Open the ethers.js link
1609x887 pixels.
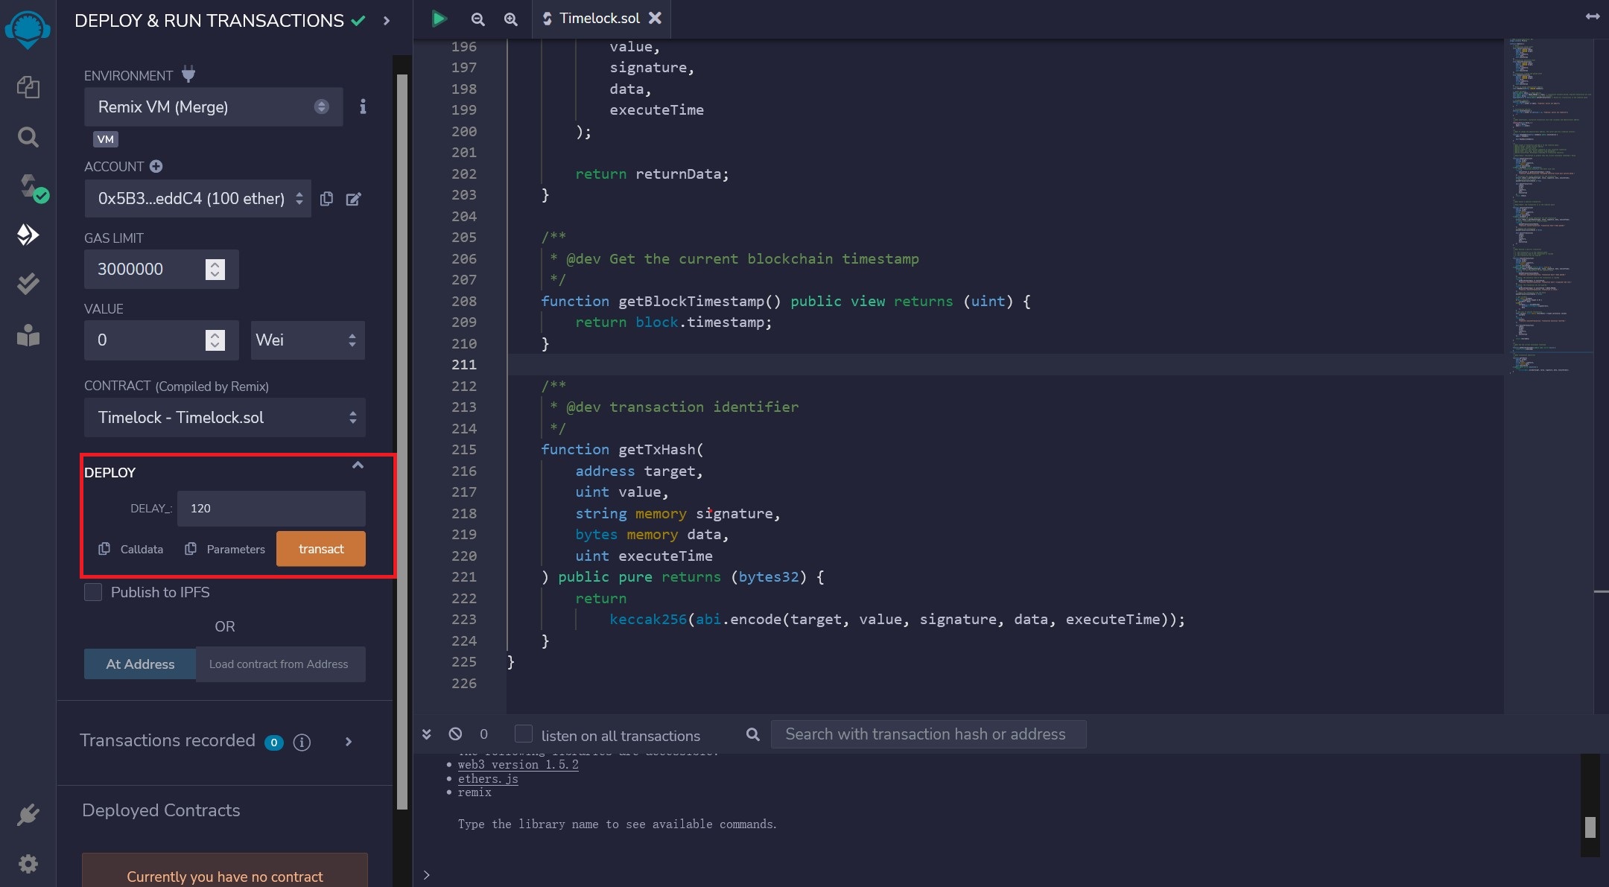coord(488,779)
